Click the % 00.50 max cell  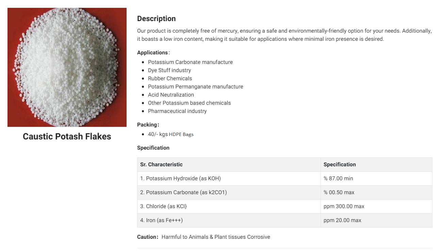(x=339, y=192)
